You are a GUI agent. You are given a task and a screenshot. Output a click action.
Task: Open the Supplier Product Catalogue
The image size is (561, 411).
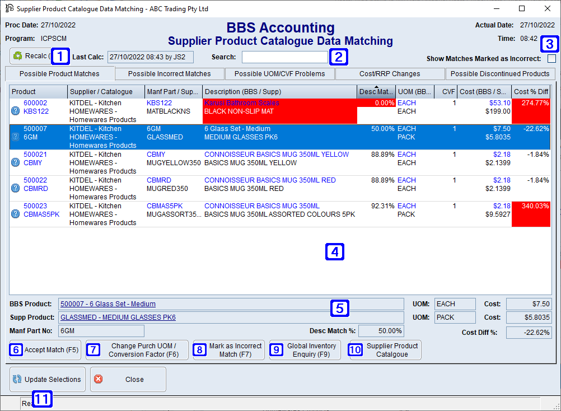pos(385,350)
